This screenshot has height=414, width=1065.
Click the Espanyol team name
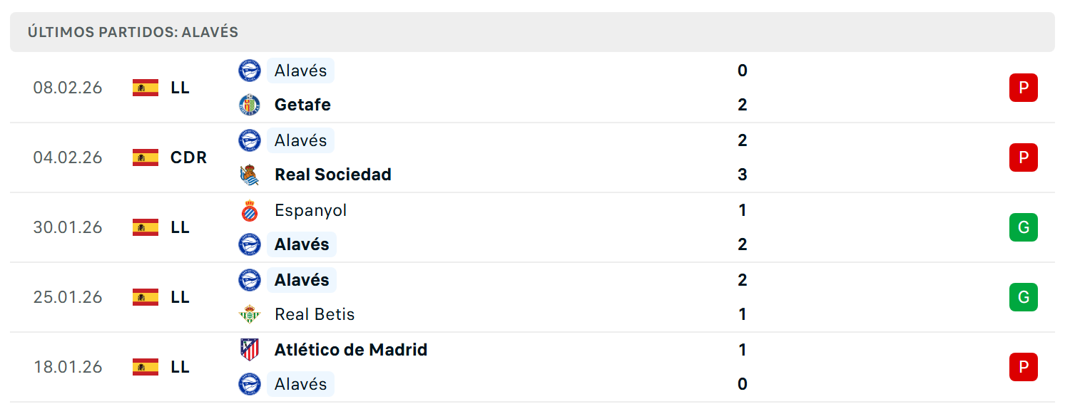[311, 210]
